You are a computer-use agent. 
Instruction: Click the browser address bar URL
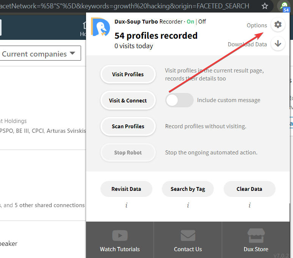124,6
